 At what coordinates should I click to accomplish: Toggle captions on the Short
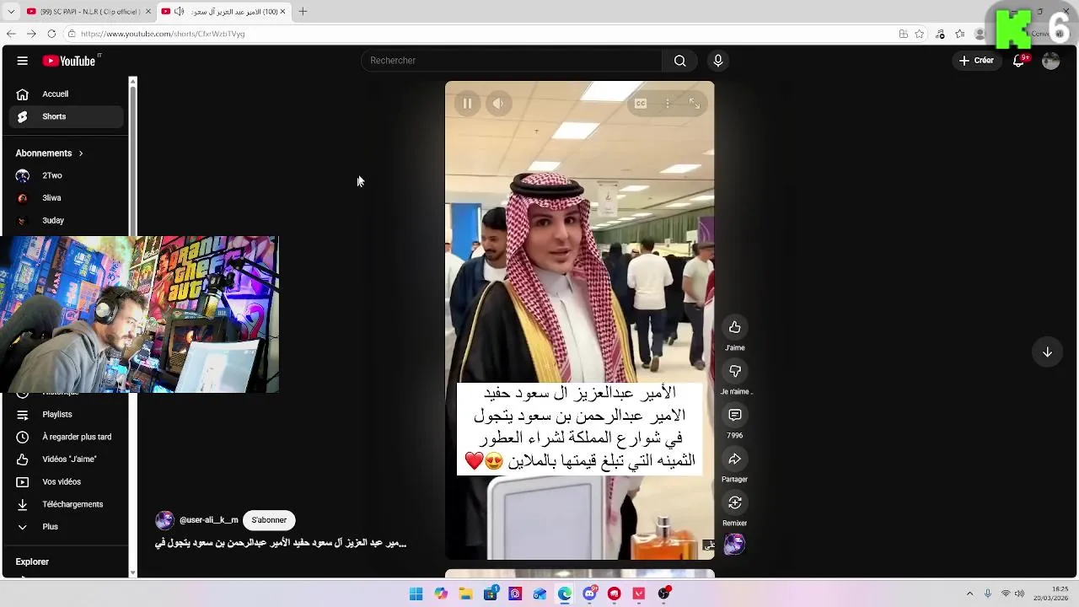[x=641, y=104]
